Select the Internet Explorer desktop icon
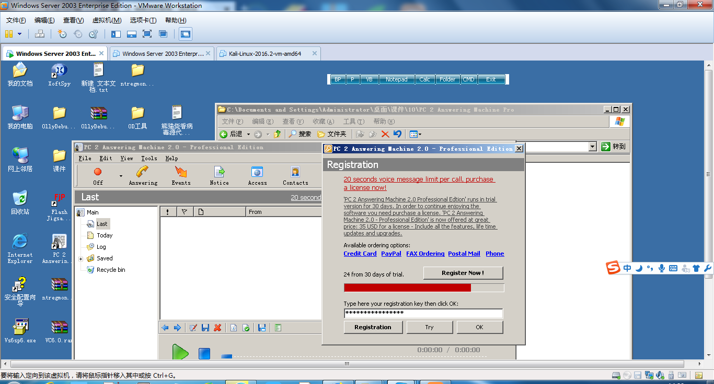This screenshot has width=714, height=384. click(20, 249)
